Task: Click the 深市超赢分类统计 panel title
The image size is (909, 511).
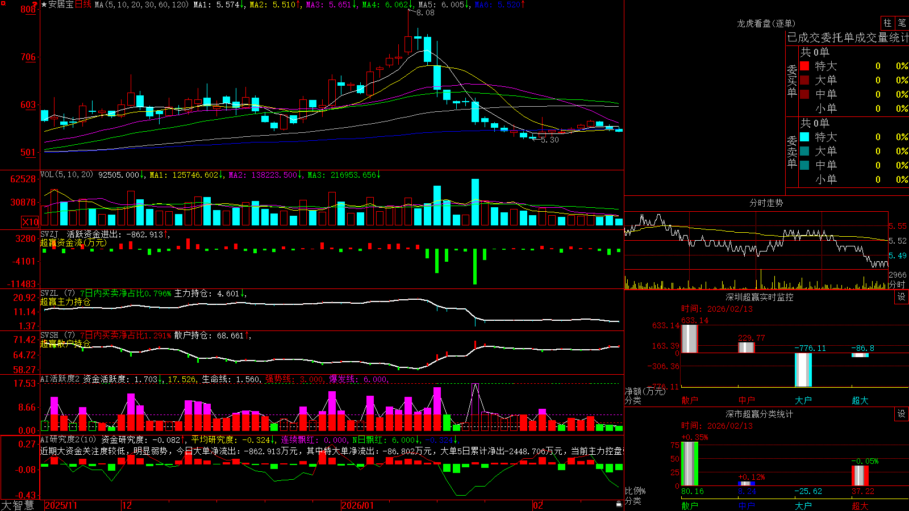Action: click(760, 414)
